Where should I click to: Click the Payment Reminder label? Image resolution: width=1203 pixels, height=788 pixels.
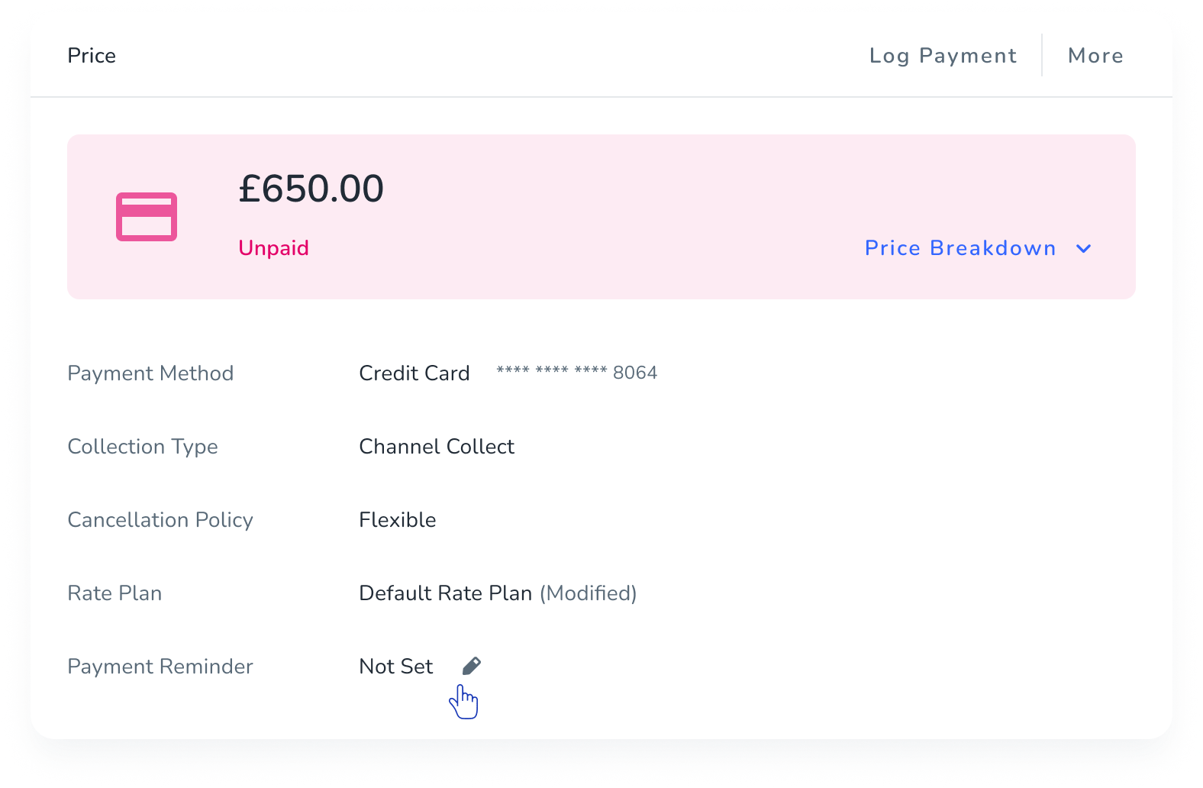coord(160,667)
